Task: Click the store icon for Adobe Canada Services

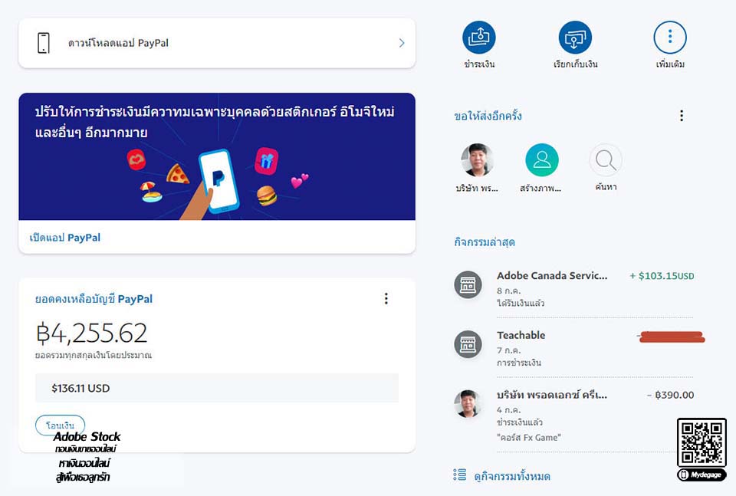Action: 468,284
